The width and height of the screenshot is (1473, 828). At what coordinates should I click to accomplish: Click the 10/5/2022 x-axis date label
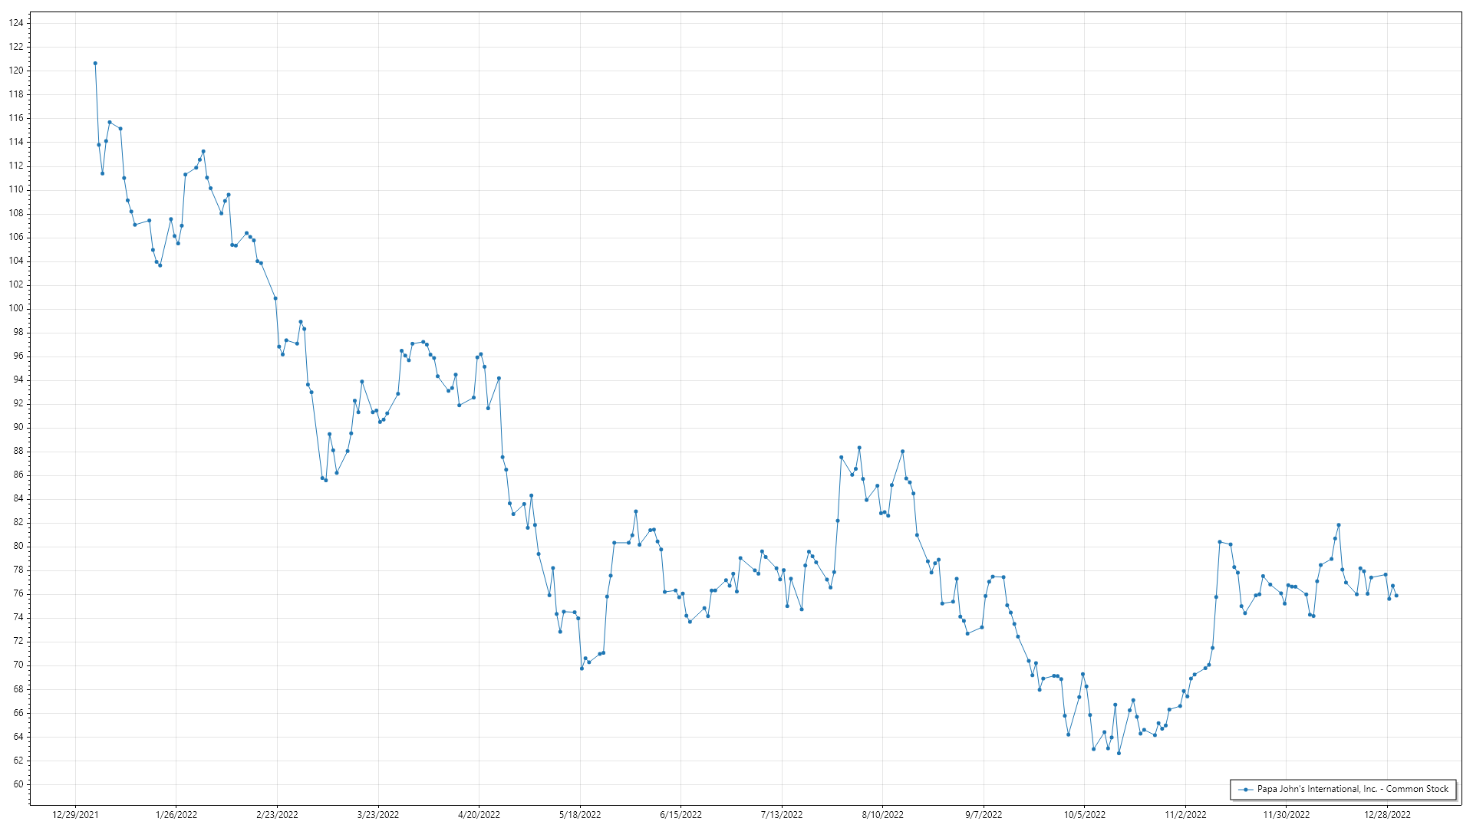click(x=1084, y=815)
